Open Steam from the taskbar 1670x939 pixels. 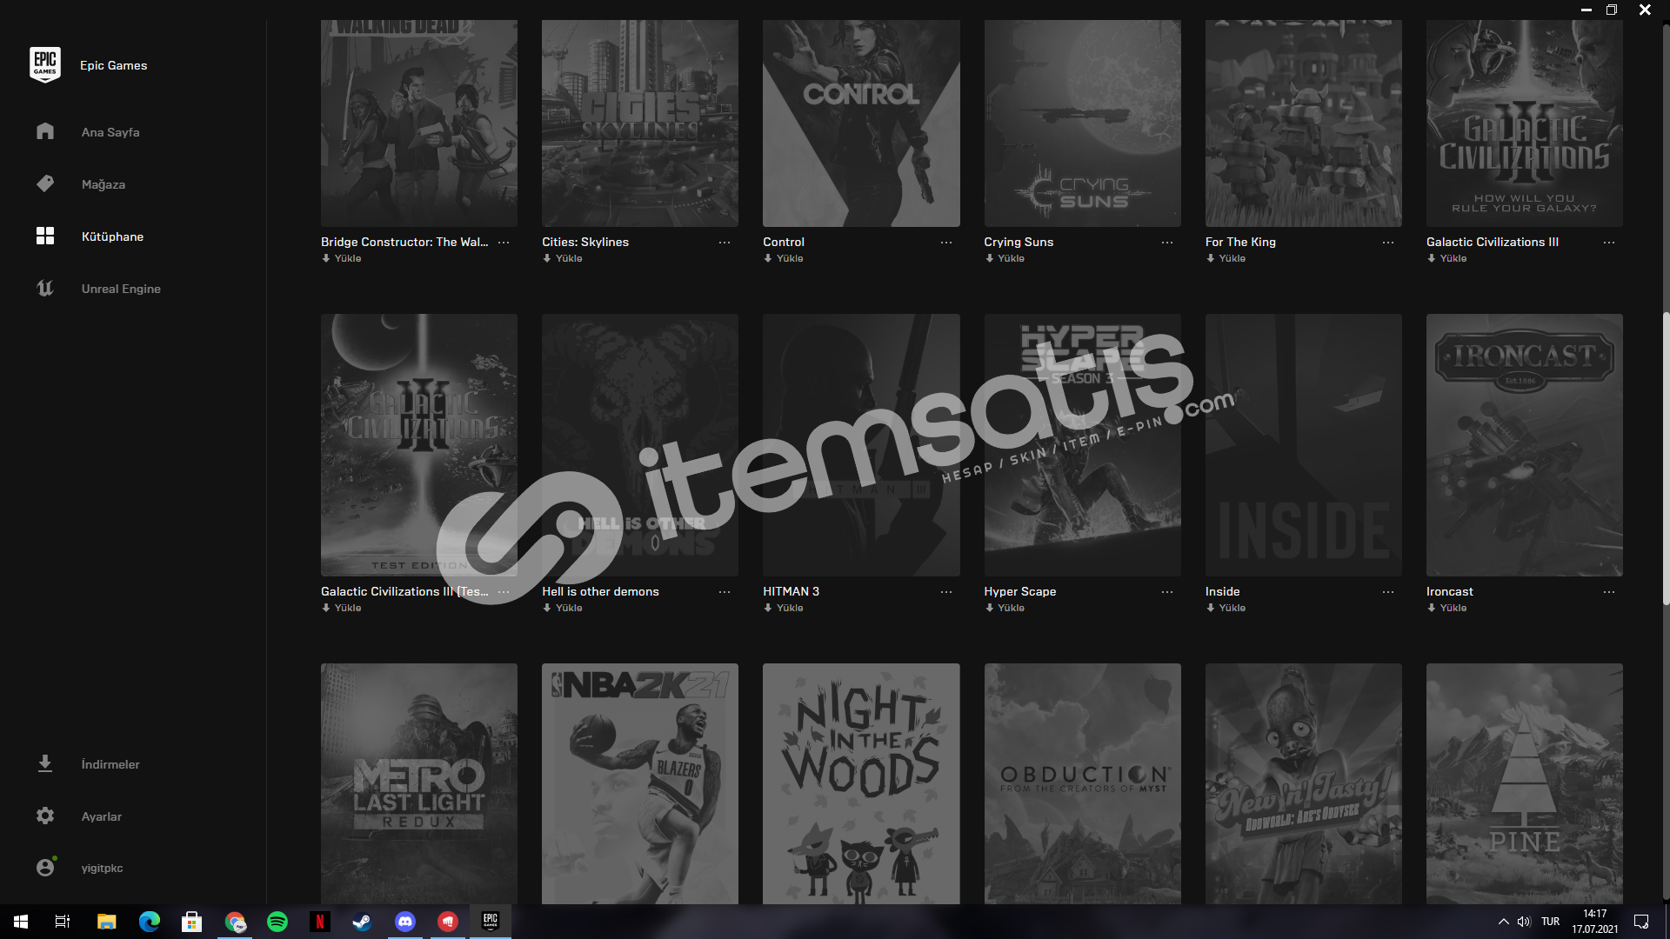[x=363, y=922]
